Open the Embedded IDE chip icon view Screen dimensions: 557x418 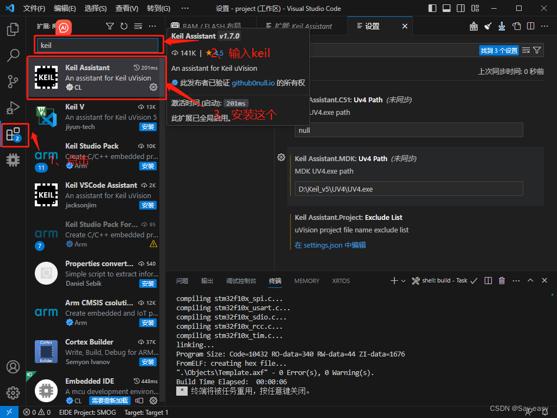coord(13,160)
